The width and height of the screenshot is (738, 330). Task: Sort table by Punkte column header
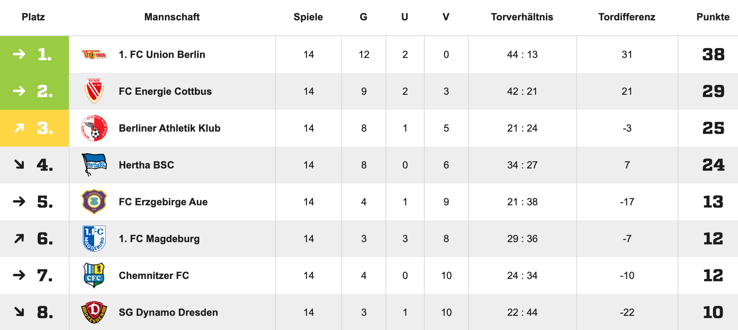coord(713,17)
